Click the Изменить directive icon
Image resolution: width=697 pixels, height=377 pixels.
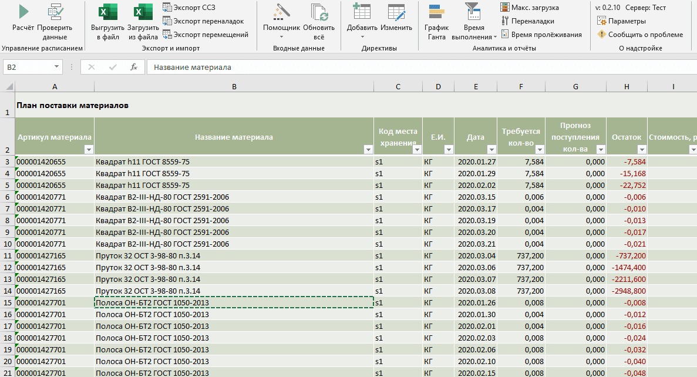(x=396, y=12)
